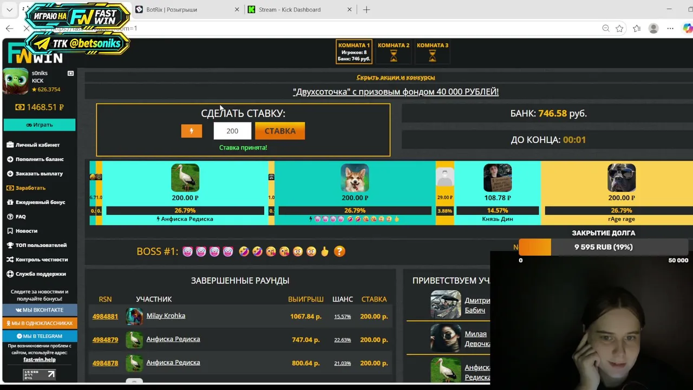Viewport: 693px width, 390px height.
Task: Open the Двухсоточка 40 000 рублей promo link
Action: pos(396,92)
